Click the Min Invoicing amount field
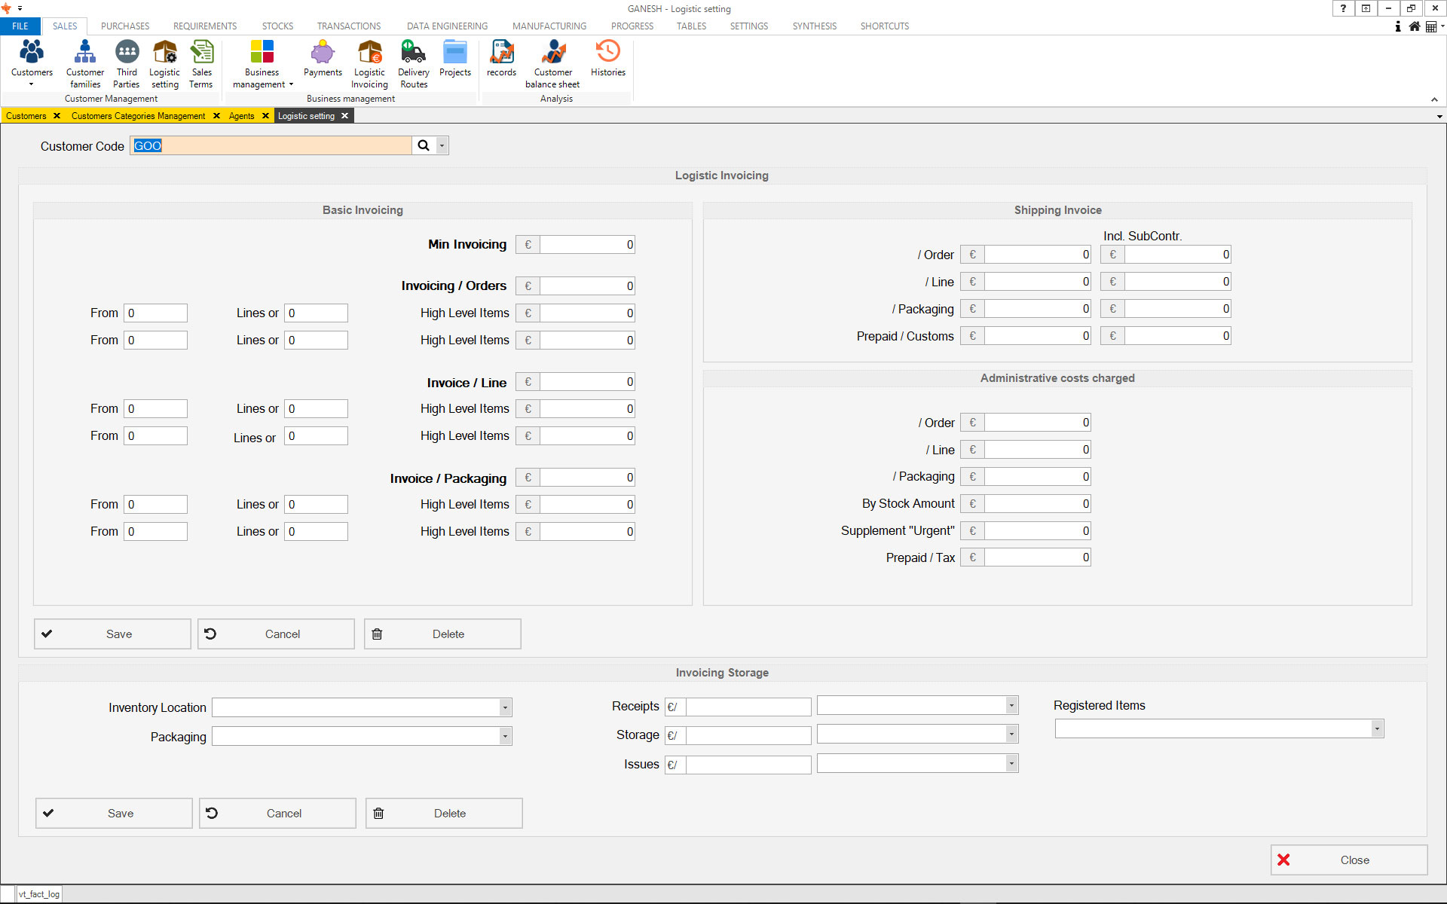 pyautogui.click(x=587, y=245)
